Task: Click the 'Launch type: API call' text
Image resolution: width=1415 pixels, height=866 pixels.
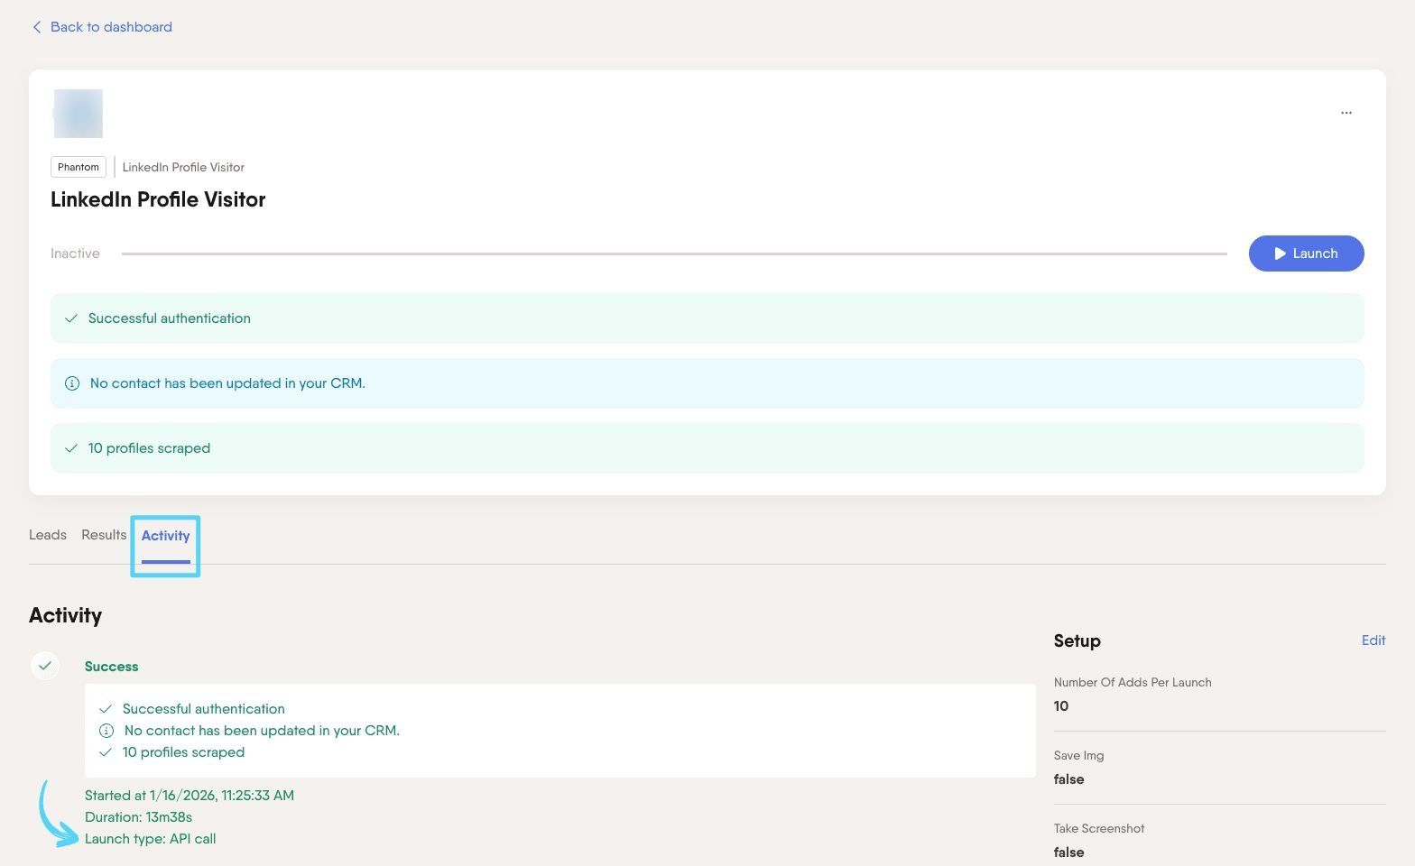Action: point(150,839)
